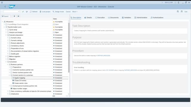Click the tree vertical scrollbar
Screen dimensions: 191x107
point(69,48)
